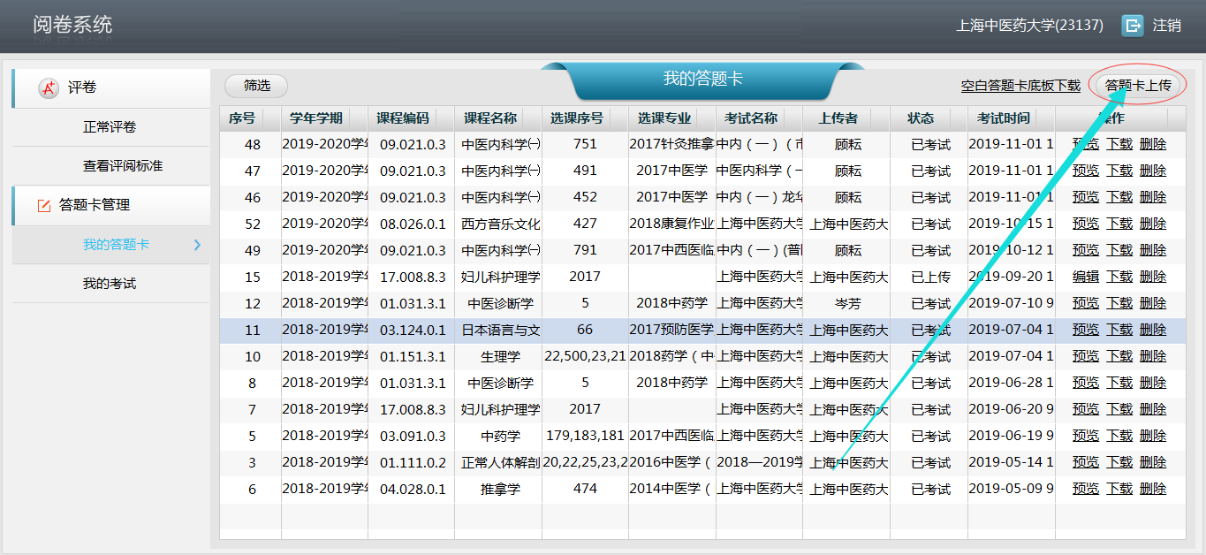1206x555 pixels.
Task: Click the logout icon next to 注销
Action: tap(1132, 26)
